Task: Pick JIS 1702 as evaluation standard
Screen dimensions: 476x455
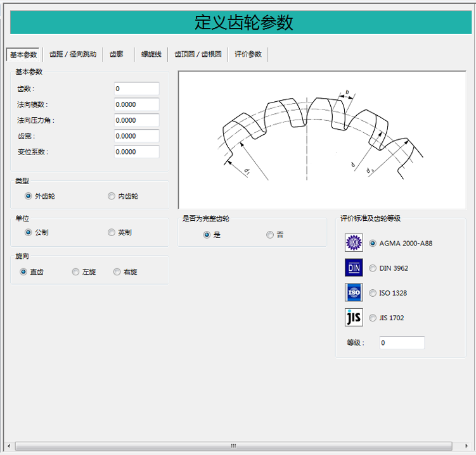Action: (x=373, y=318)
